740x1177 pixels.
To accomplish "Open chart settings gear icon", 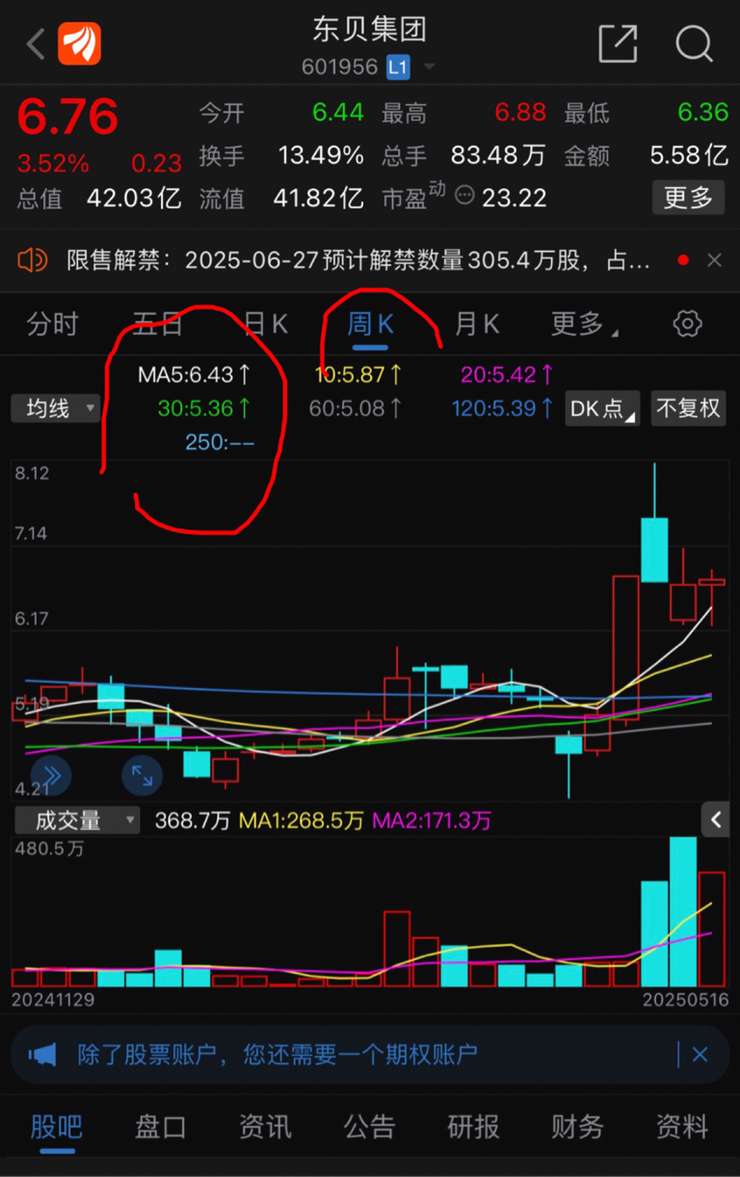I will pos(687,324).
